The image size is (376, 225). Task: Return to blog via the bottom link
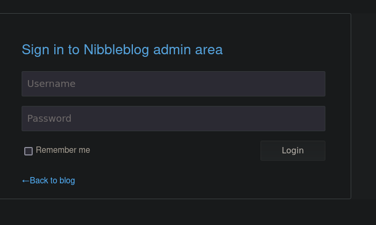point(49,180)
